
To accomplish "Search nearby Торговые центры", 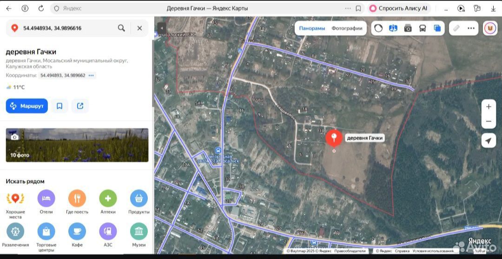I will point(46,237).
